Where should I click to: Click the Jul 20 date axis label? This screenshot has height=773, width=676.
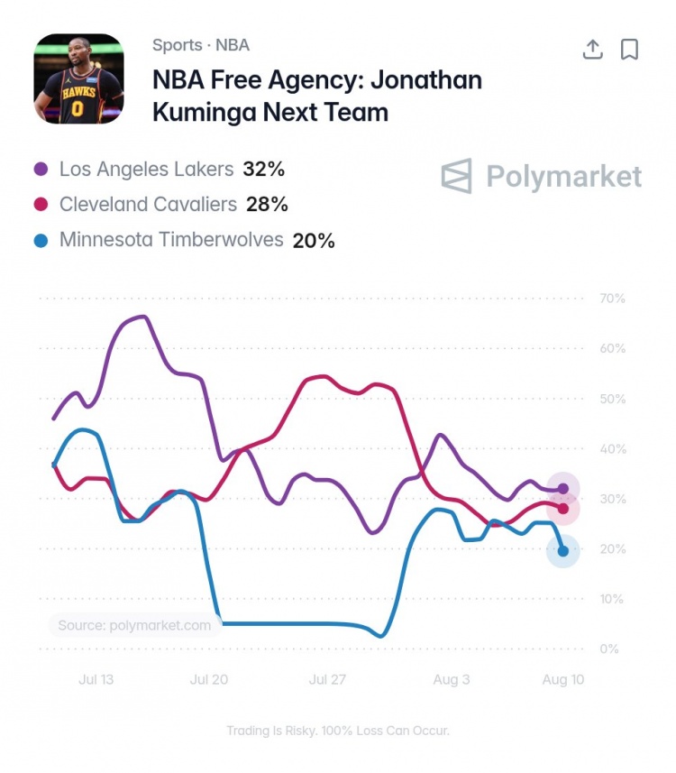coord(209,679)
